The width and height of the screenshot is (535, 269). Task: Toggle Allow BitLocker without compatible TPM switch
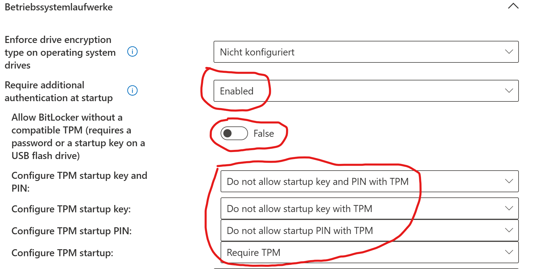[234, 133]
